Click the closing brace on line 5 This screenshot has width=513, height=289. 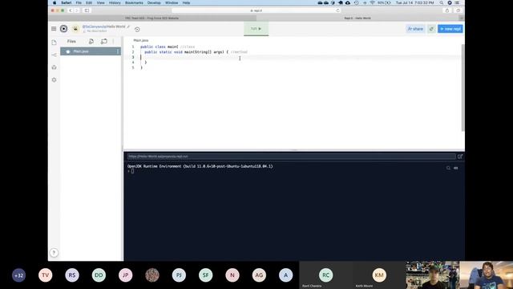pos(141,67)
